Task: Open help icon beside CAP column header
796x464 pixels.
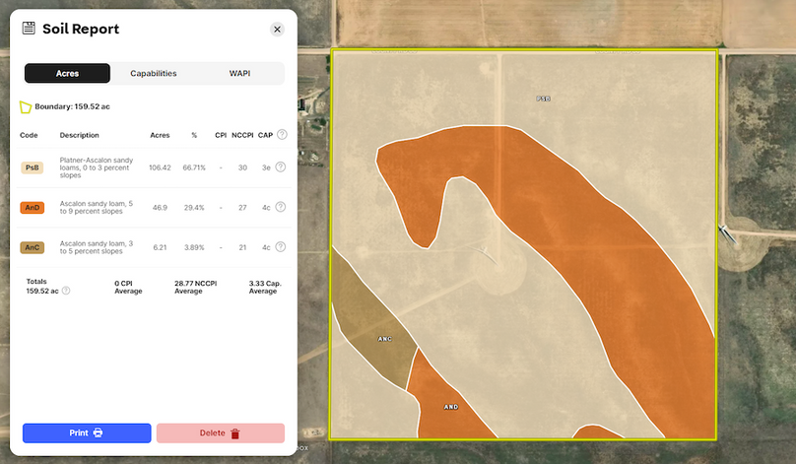Action: [282, 135]
